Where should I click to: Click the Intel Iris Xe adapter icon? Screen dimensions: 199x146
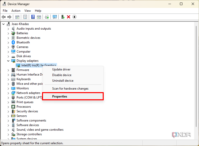point(18,65)
